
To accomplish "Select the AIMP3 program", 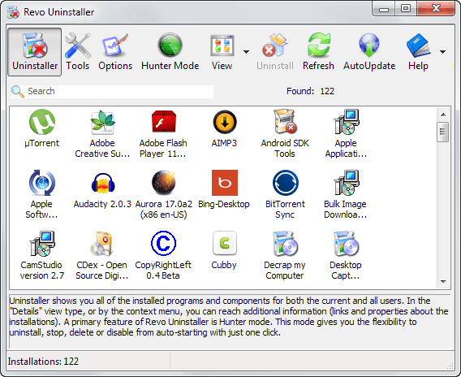I will click(x=224, y=128).
